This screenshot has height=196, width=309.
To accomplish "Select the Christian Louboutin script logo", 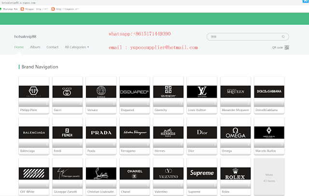I will point(101,173).
